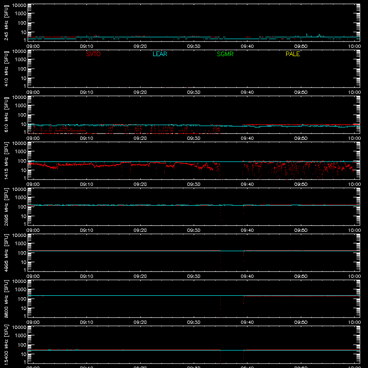Click 09:30 tick label of 1415 MHz plot

(194, 184)
